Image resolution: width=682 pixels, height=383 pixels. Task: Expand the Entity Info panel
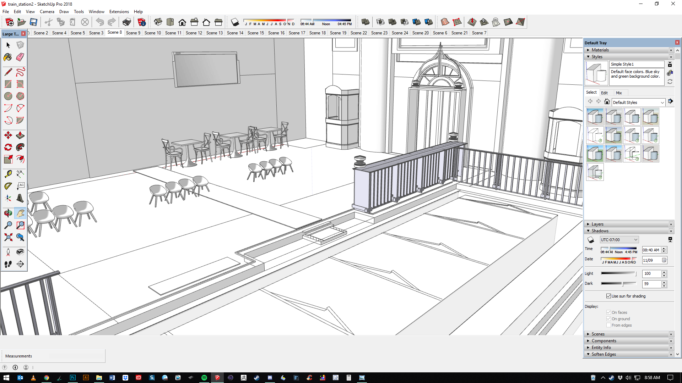pos(629,348)
